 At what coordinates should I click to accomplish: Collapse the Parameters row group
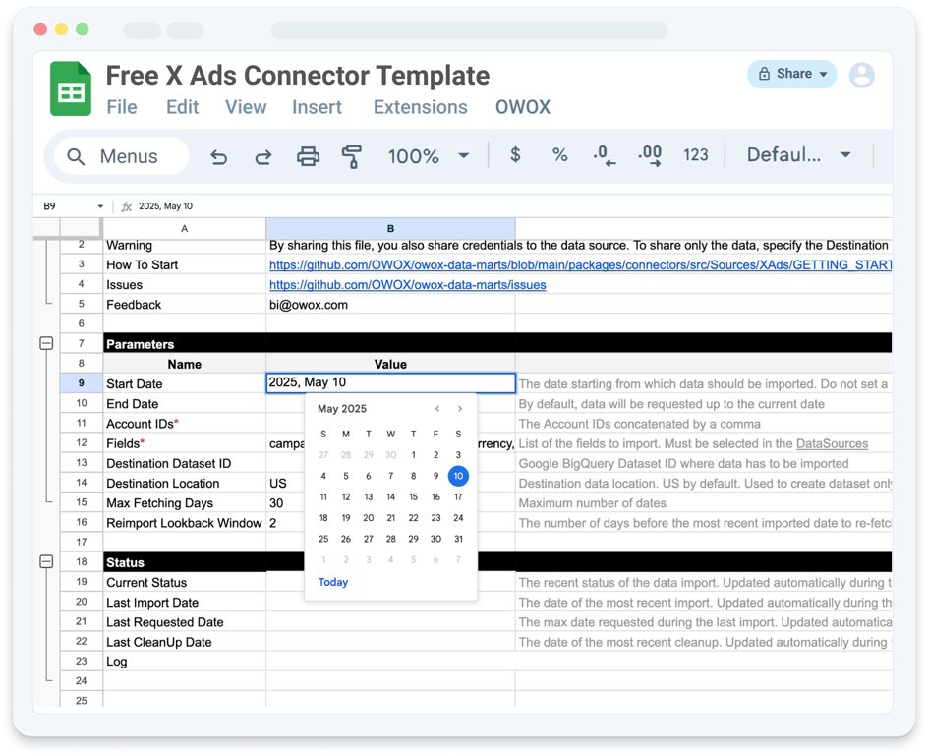pos(46,343)
